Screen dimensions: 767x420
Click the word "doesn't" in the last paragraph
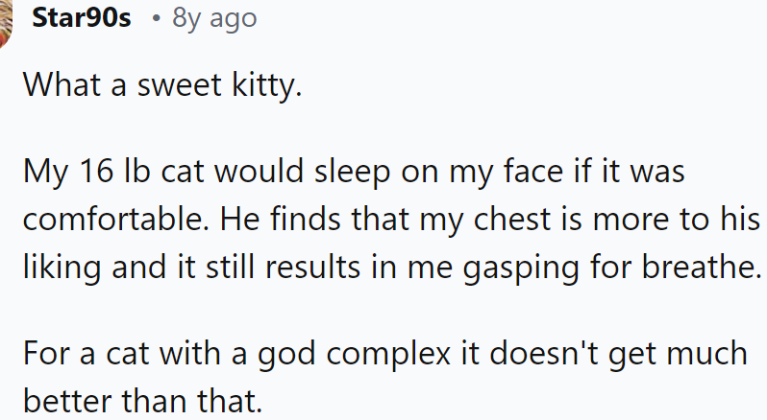(x=536, y=350)
